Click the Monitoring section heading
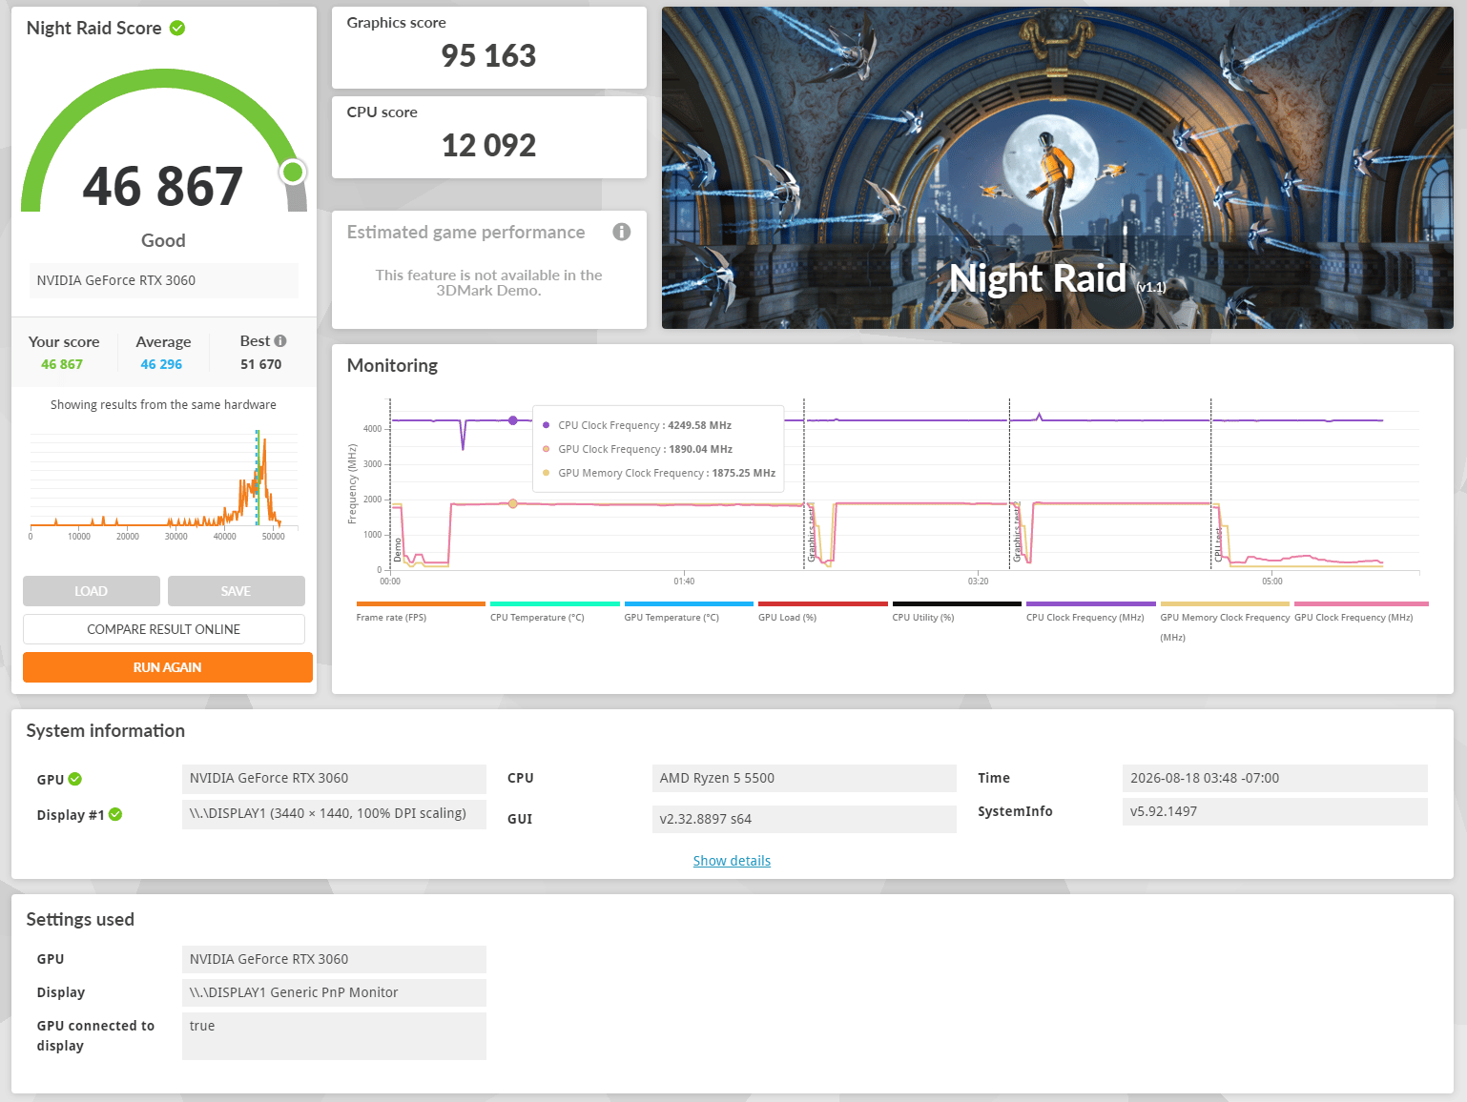Viewport: 1467px width, 1102px height. pos(392,365)
